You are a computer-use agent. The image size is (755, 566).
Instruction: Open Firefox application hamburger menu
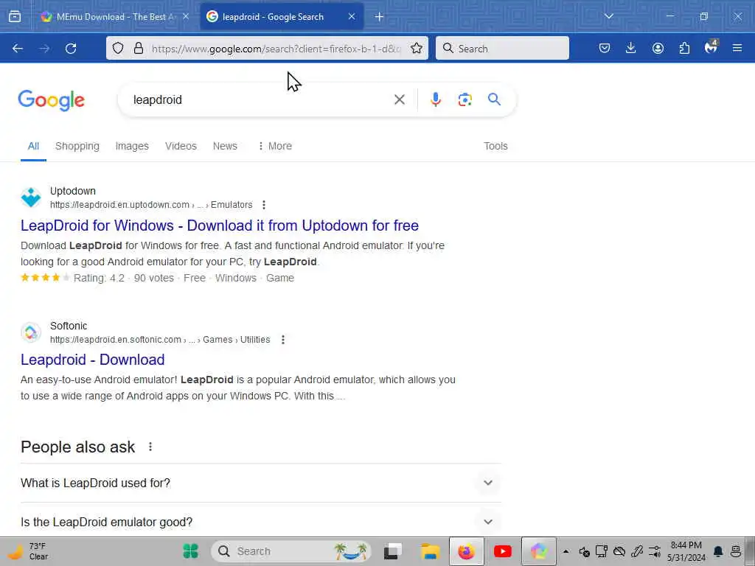tap(737, 49)
